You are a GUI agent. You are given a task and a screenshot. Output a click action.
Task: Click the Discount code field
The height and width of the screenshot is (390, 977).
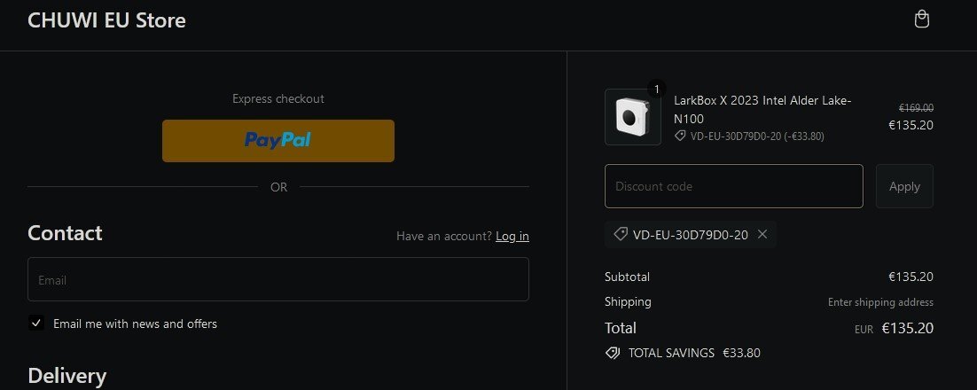733,186
